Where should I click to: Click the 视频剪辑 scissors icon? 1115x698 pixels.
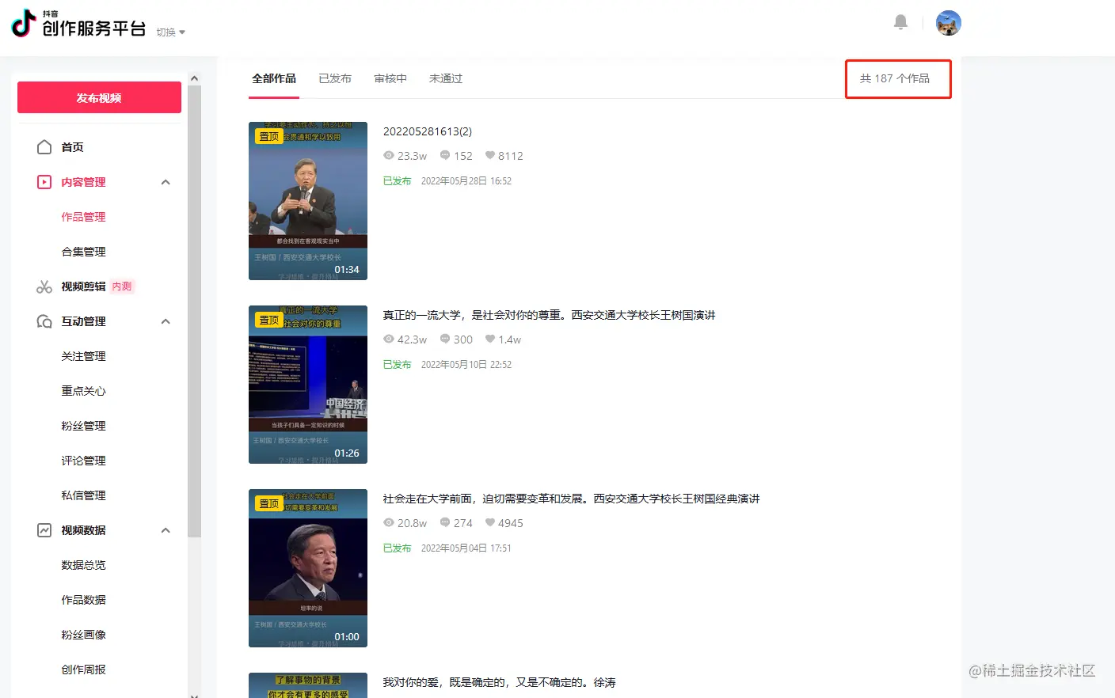[x=44, y=286]
